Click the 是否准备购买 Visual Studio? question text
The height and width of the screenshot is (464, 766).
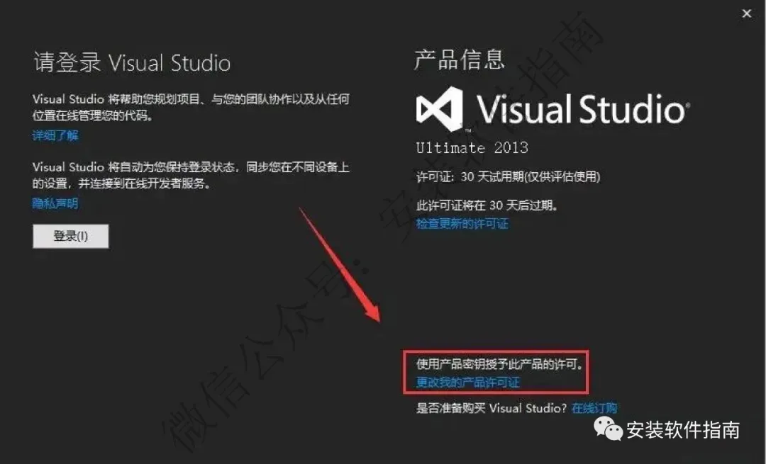(x=492, y=408)
